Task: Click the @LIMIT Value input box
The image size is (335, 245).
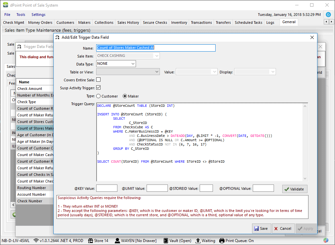Action: click(157, 188)
